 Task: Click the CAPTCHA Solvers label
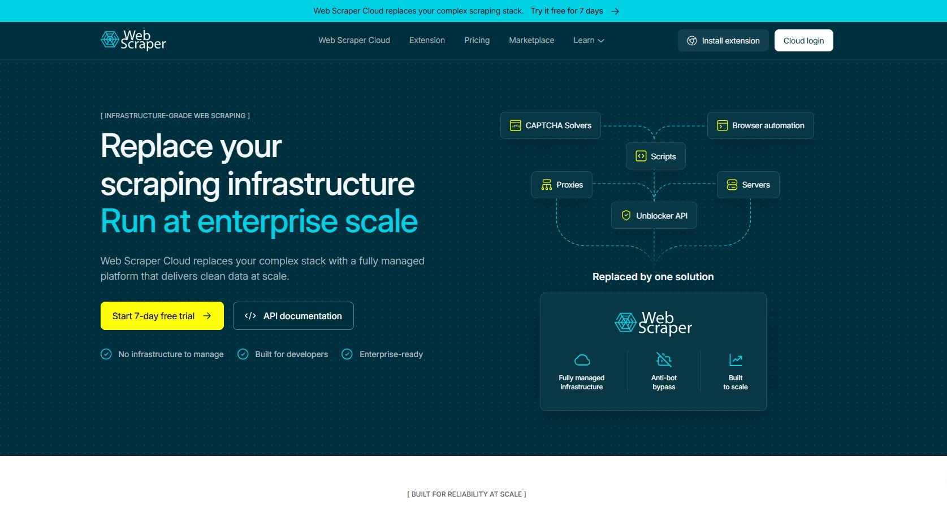click(559, 125)
